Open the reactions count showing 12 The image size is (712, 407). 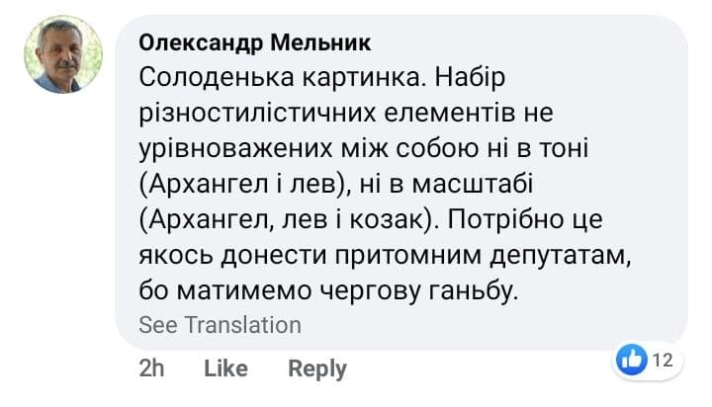pos(663,361)
